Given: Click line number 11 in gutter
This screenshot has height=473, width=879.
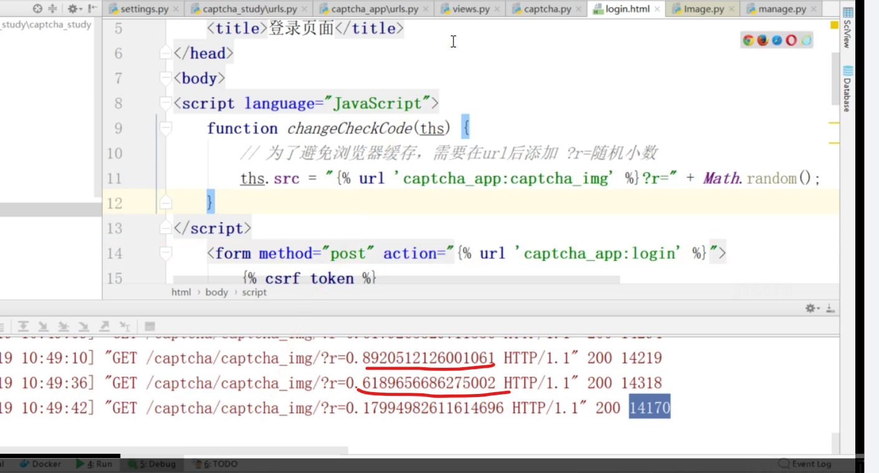Looking at the screenshot, I should pos(114,179).
